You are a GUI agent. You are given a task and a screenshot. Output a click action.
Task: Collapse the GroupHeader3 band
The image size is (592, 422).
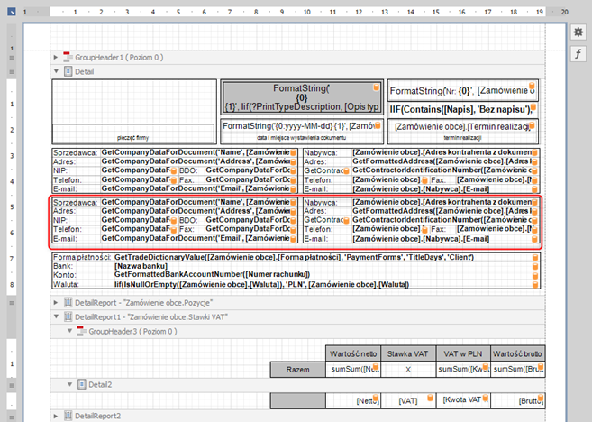coord(68,332)
